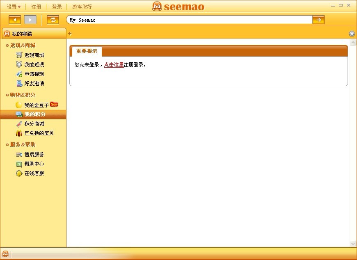Click the seemao logo in title bar
The width and height of the screenshot is (357, 260).
click(178, 7)
